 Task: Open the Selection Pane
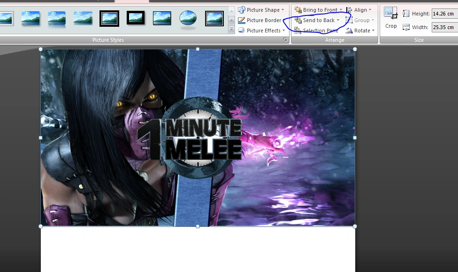317,31
